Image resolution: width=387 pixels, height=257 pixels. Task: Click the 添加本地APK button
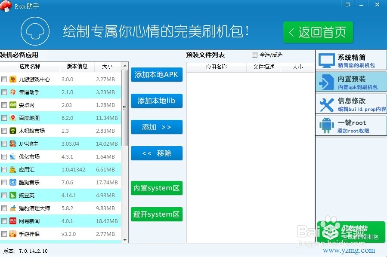click(x=156, y=74)
